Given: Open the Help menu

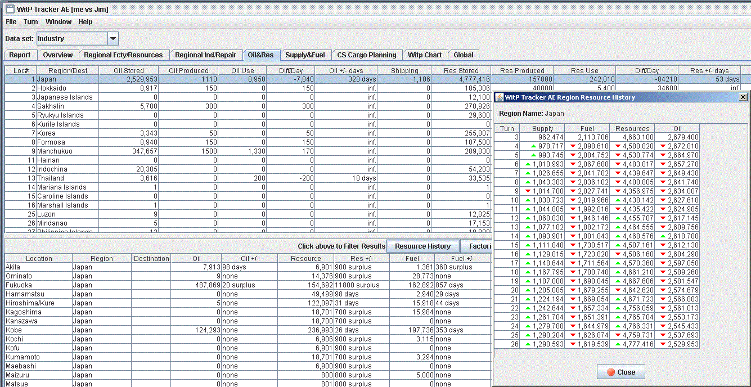Looking at the screenshot, I should point(86,22).
